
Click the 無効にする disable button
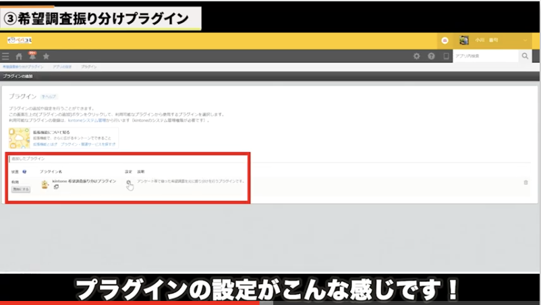(21, 190)
